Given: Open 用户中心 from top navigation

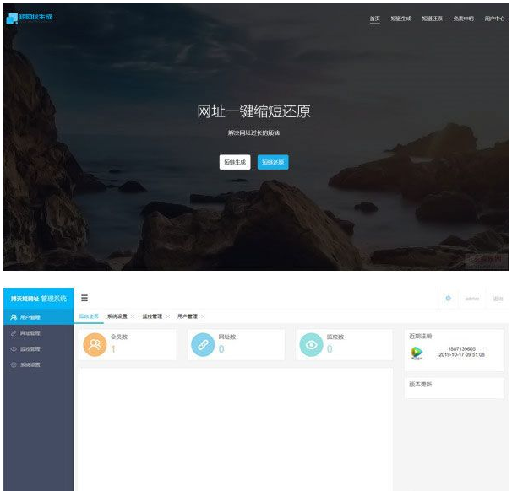Looking at the screenshot, I should coord(494,19).
